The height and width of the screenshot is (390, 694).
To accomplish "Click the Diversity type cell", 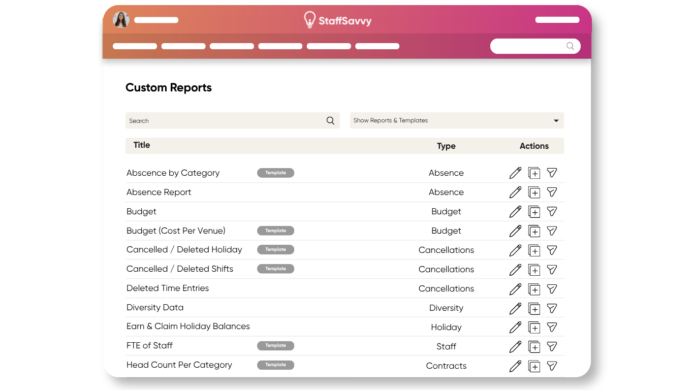I will click(446, 308).
